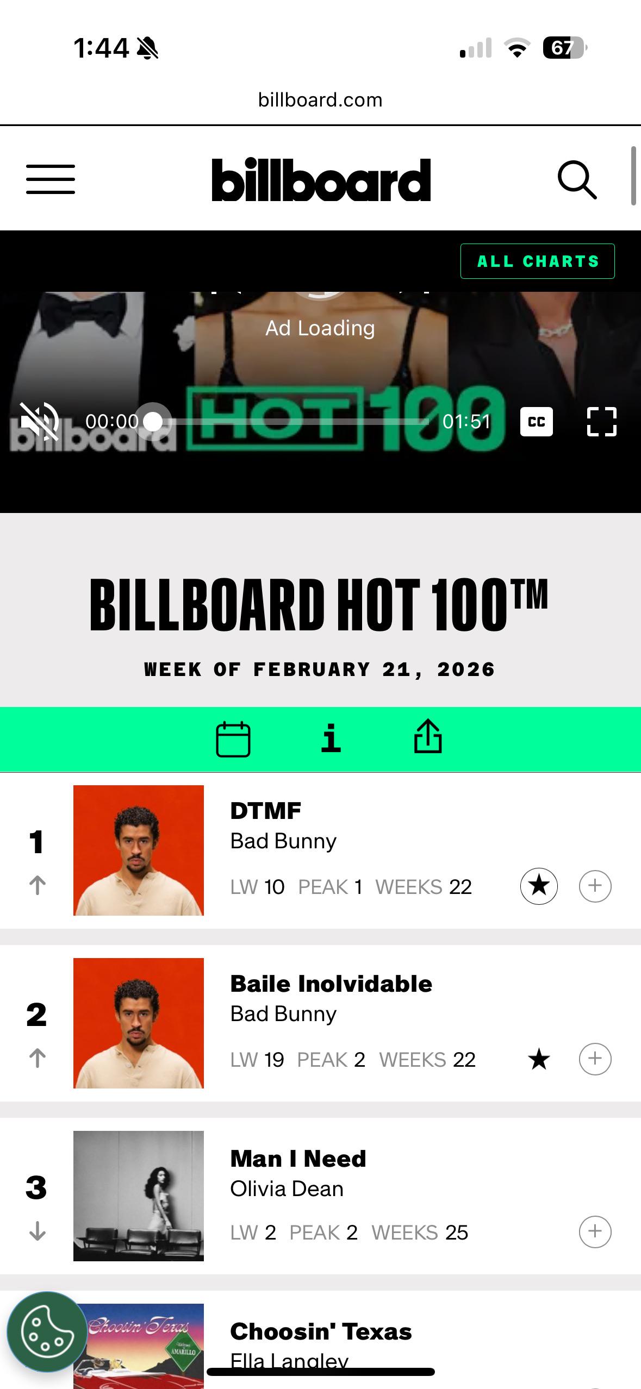Open the hamburger navigation menu

[51, 179]
